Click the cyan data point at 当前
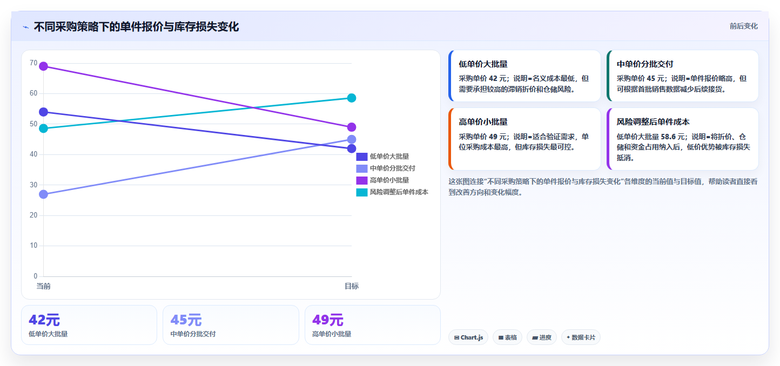Viewport: 780px width, 366px height. [43, 128]
